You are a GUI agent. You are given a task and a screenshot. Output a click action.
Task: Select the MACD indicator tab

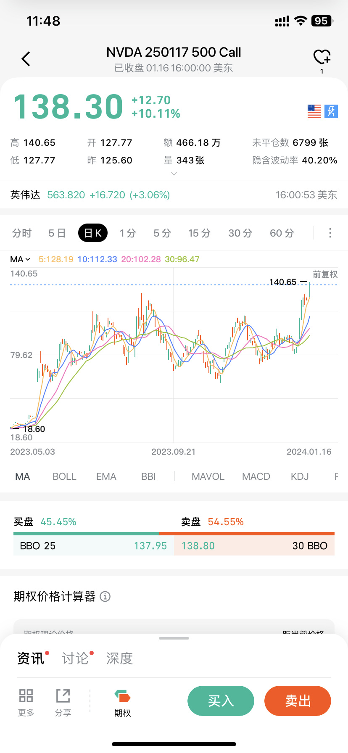pos(256,477)
